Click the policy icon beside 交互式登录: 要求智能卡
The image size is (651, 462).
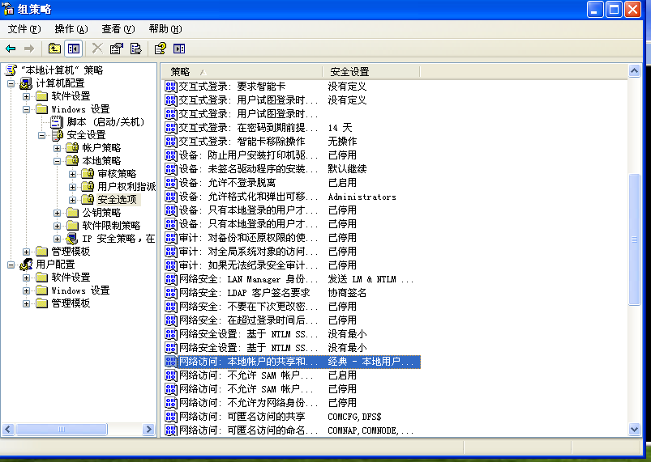coord(170,87)
